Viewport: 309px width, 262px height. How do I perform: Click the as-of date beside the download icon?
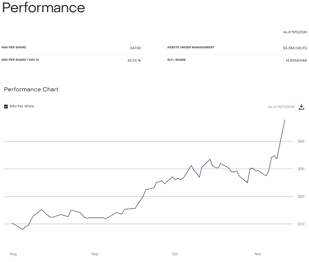click(281, 107)
